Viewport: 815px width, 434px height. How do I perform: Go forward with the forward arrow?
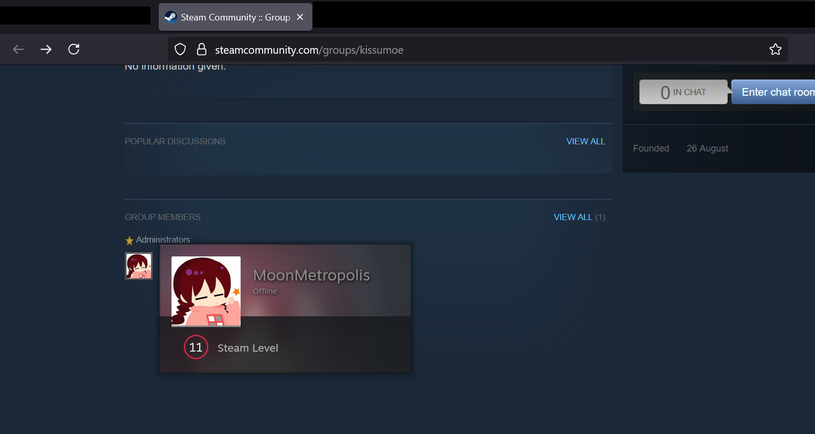46,49
